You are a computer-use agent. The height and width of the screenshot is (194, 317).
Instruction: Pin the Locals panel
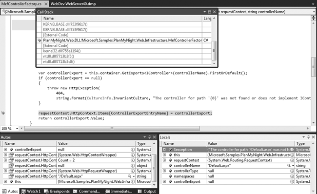point(309,137)
